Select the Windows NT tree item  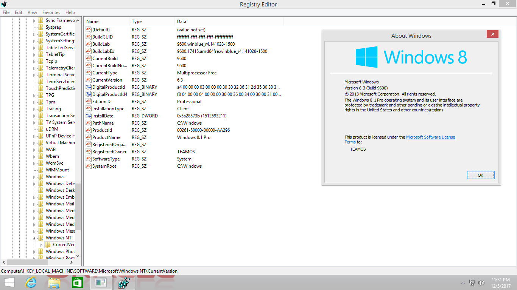pos(58,238)
